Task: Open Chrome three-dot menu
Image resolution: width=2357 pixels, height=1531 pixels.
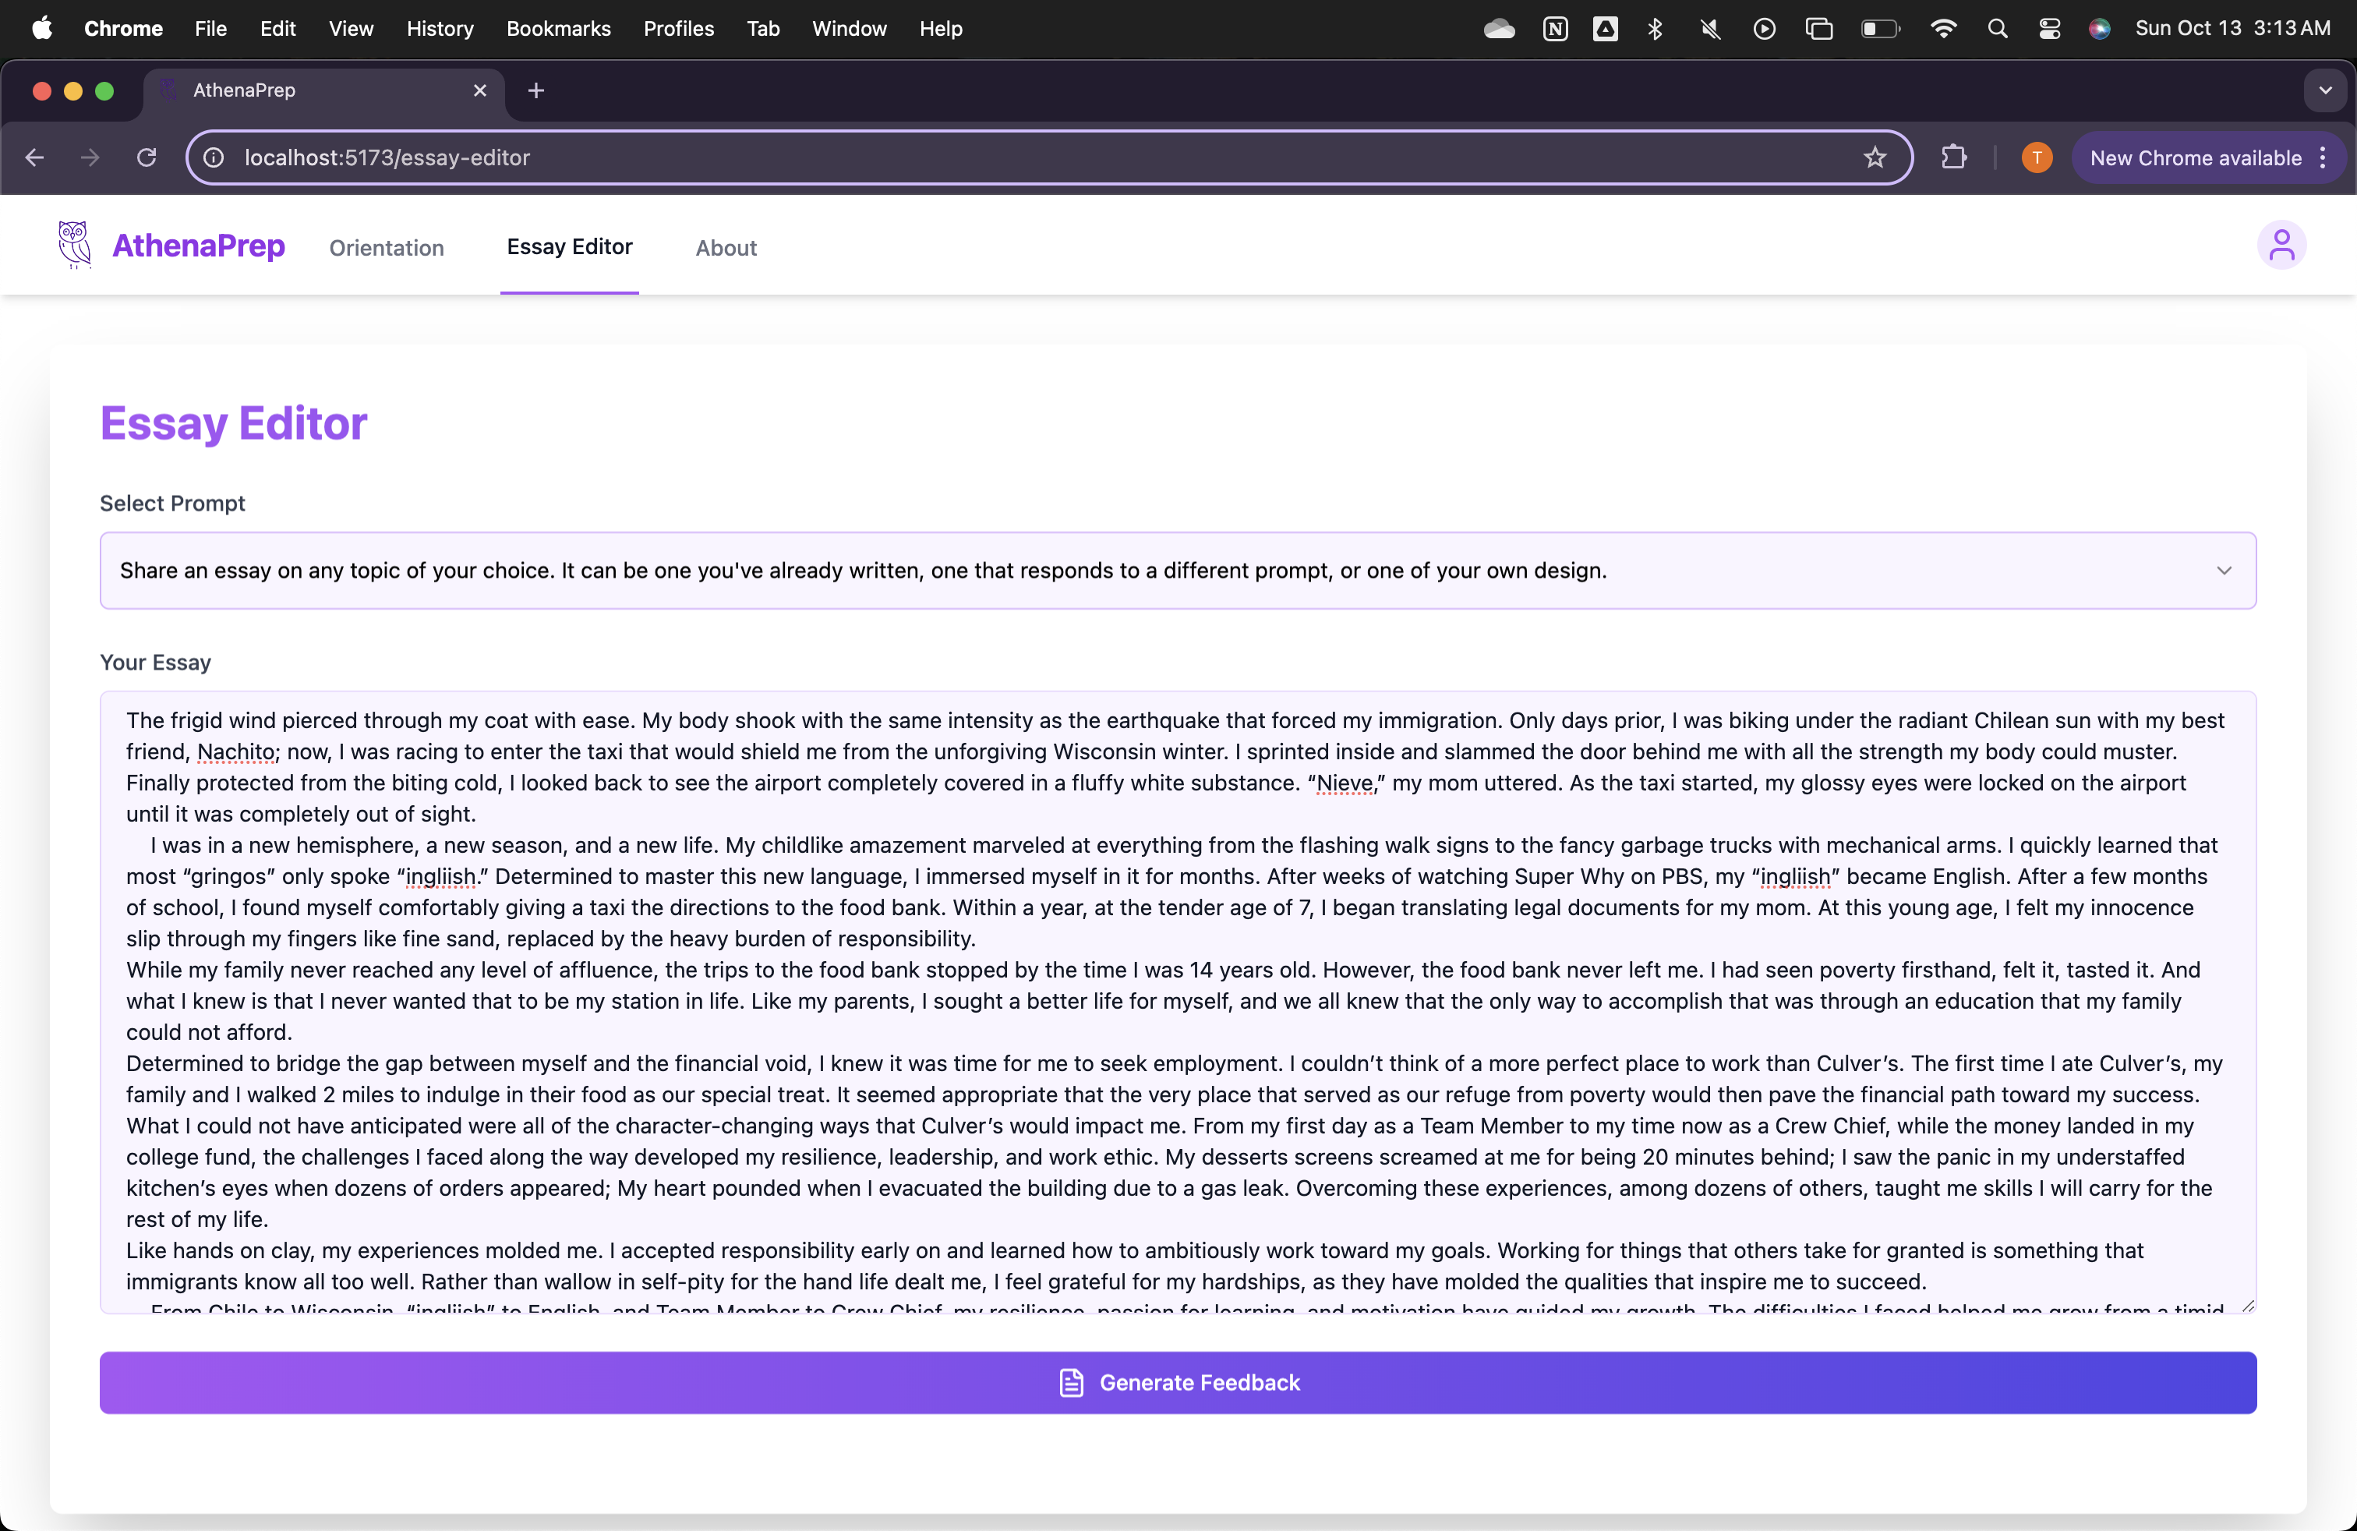Action: (x=2323, y=158)
